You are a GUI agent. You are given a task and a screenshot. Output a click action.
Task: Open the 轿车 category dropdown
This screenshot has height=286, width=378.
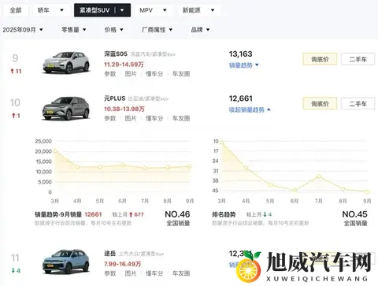[50, 10]
